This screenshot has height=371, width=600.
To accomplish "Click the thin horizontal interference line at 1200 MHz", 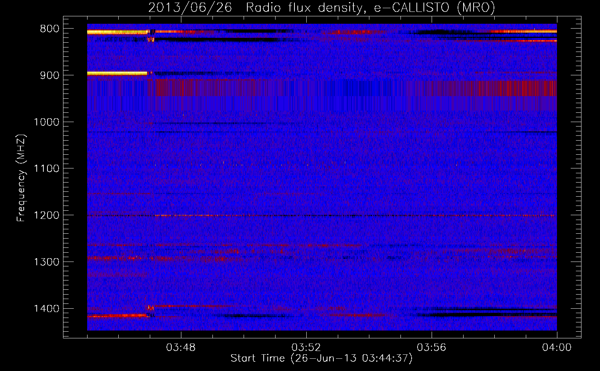I will [322, 216].
